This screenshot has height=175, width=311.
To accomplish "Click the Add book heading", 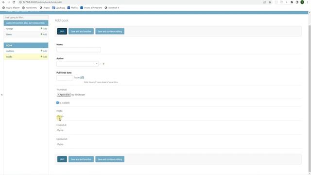I will click(x=62, y=20).
